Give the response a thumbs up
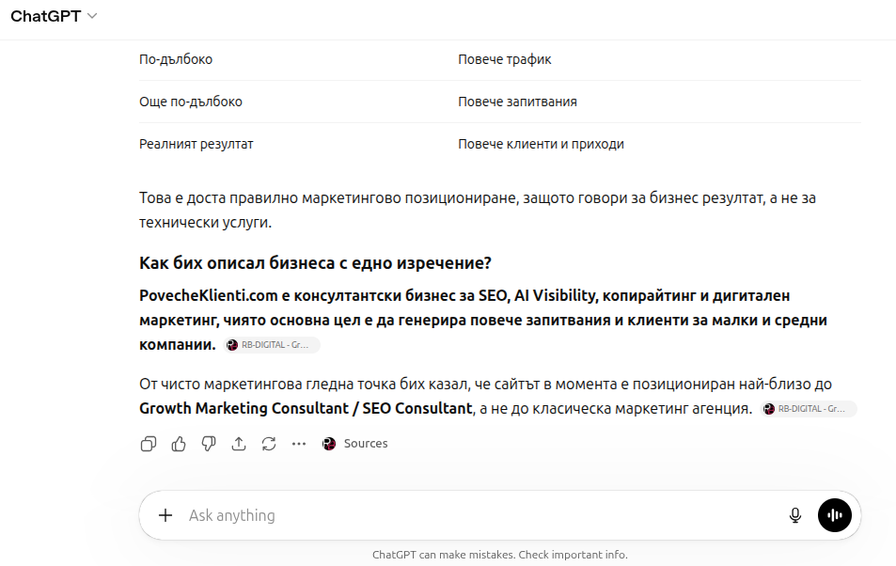The image size is (896, 566). pyautogui.click(x=179, y=444)
